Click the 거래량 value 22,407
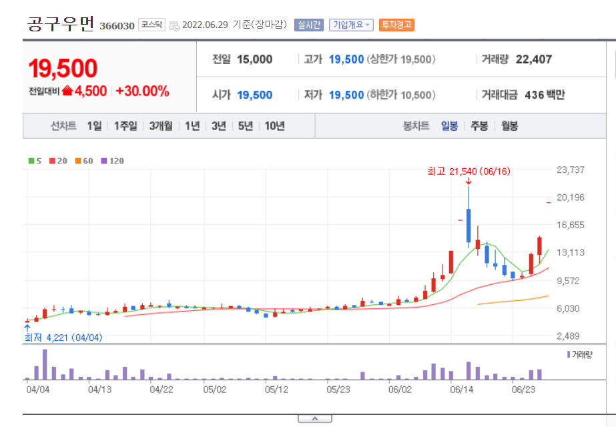The image size is (616, 427). tap(533, 59)
